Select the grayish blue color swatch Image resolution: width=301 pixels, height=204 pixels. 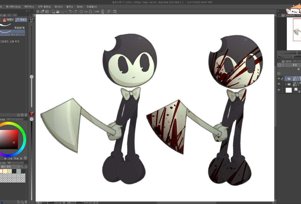click(x=19, y=171)
